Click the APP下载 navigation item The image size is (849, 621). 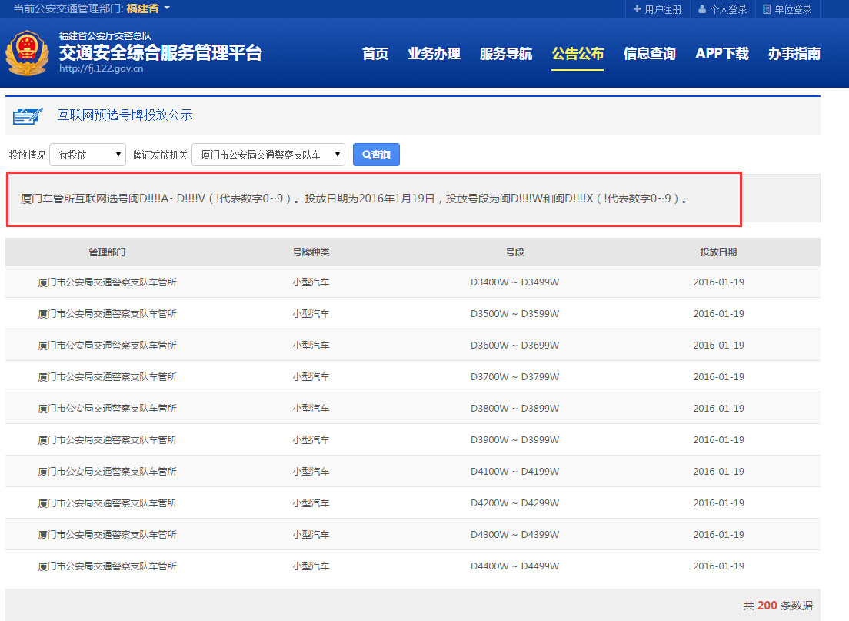click(721, 54)
